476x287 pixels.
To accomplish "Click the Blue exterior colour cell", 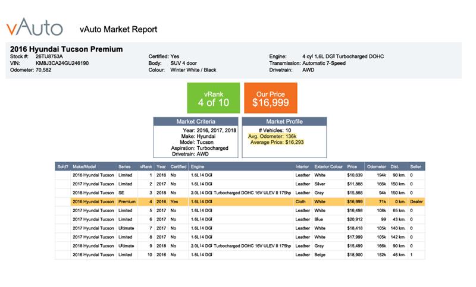I will click(319, 219).
